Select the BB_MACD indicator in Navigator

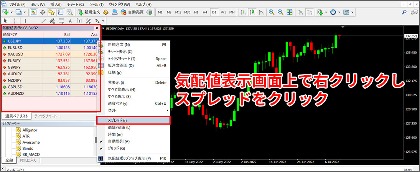click(x=31, y=154)
